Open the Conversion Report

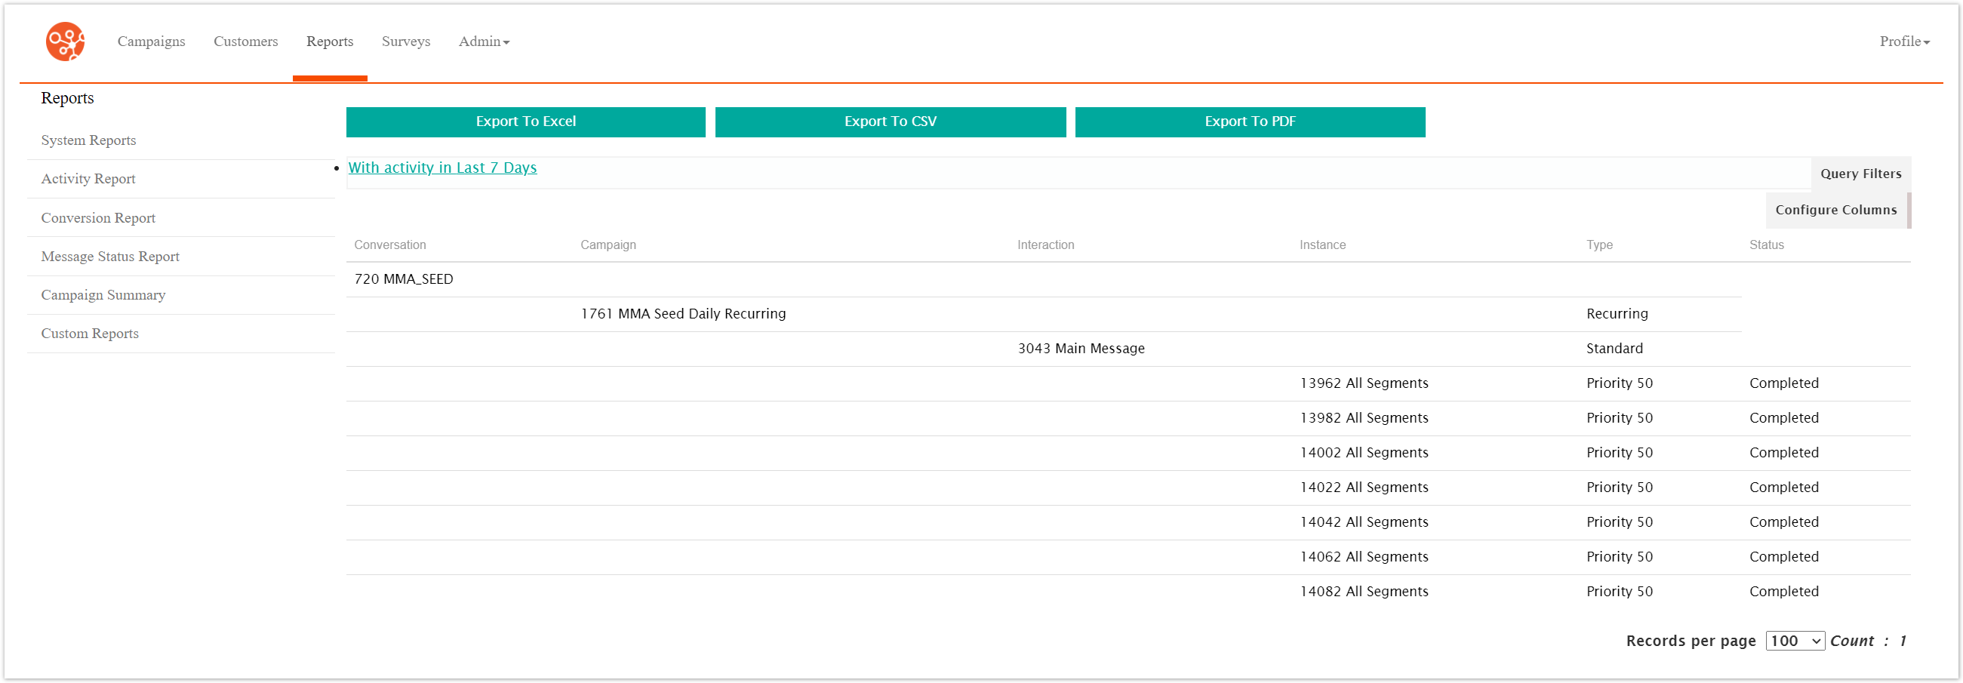pyautogui.click(x=97, y=217)
